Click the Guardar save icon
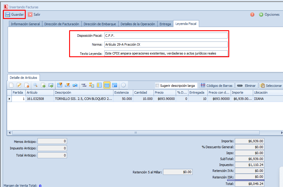The image size is (283, 187). (x=8, y=15)
